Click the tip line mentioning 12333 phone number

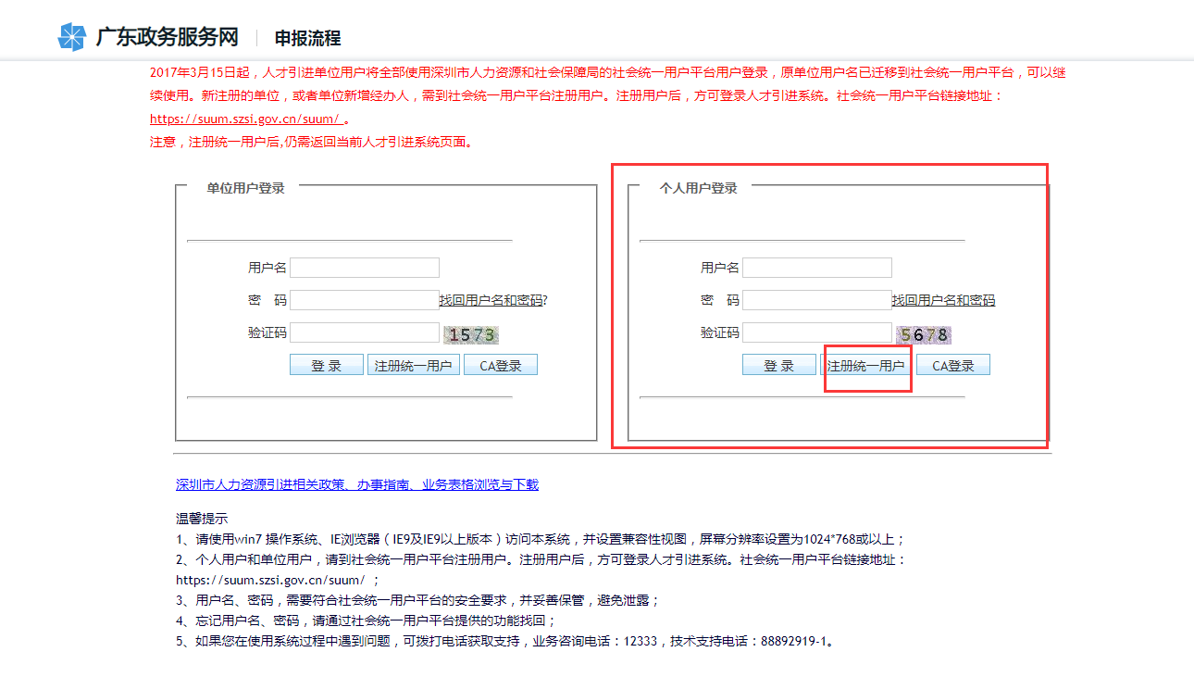pos(506,642)
